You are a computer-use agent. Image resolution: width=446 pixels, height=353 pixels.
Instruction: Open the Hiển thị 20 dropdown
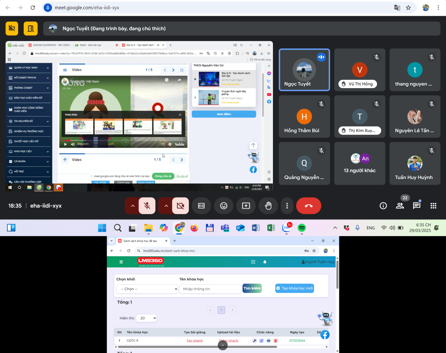point(146,318)
